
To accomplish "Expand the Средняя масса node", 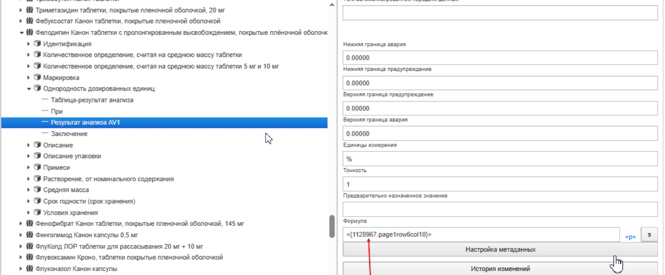I will 29,190.
